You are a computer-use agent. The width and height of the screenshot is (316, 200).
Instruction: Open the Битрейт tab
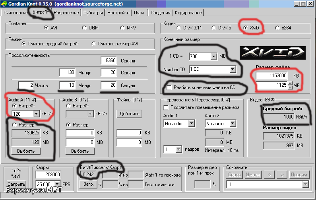pyautogui.click(x=41, y=12)
